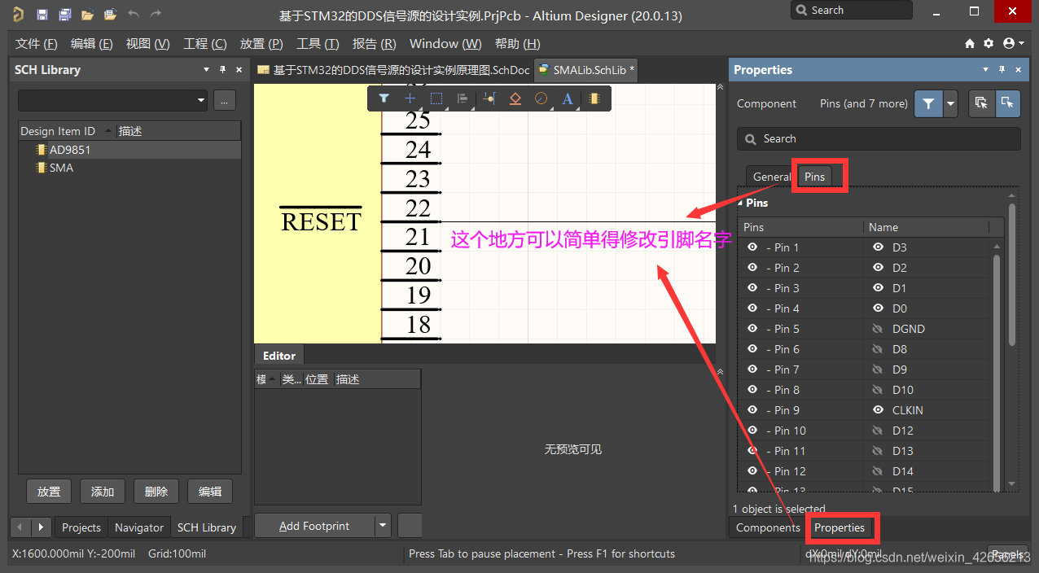Open the Align objects tool

point(463,98)
